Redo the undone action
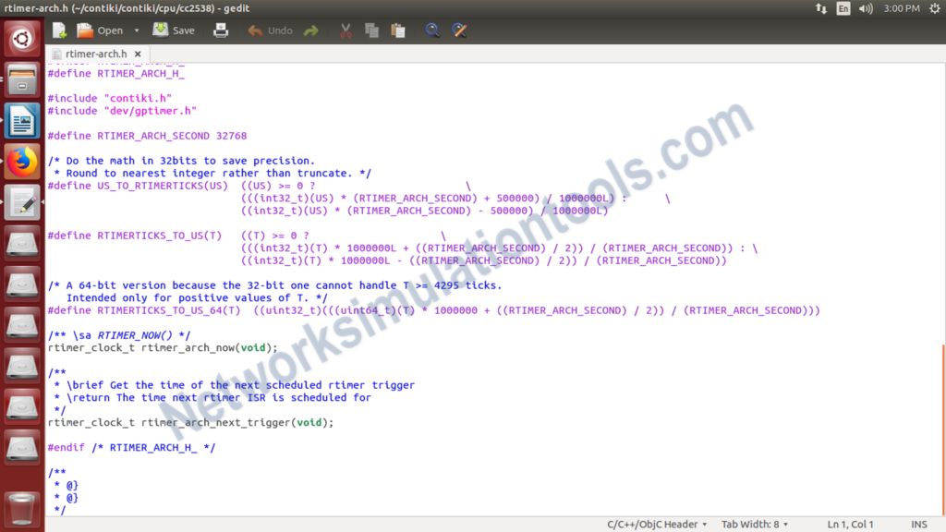 click(311, 30)
